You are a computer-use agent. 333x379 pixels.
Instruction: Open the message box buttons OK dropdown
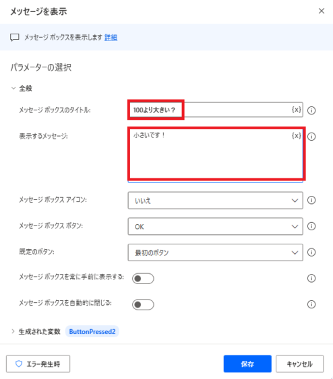[x=216, y=226]
